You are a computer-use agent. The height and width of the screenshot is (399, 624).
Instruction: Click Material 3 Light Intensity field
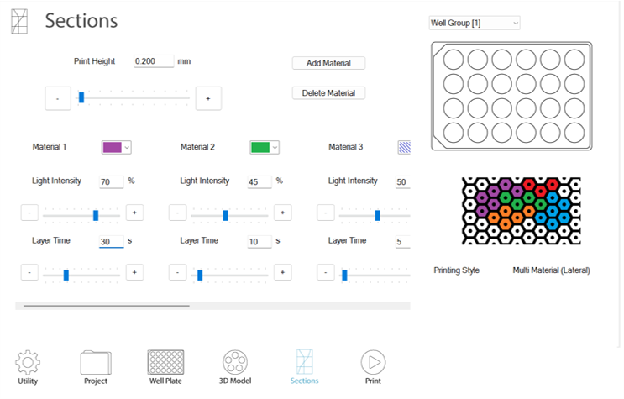pos(403,181)
